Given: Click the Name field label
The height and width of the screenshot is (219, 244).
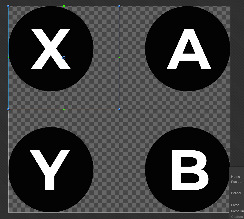Looking at the screenshot, I should point(235,177).
